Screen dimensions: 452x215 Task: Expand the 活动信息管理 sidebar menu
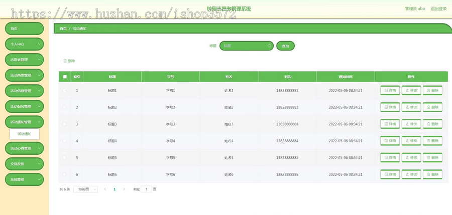(25, 91)
